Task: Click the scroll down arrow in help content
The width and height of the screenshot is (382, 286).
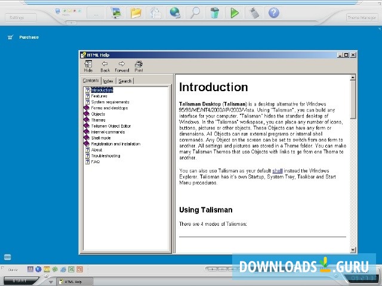Action: pos(353,250)
